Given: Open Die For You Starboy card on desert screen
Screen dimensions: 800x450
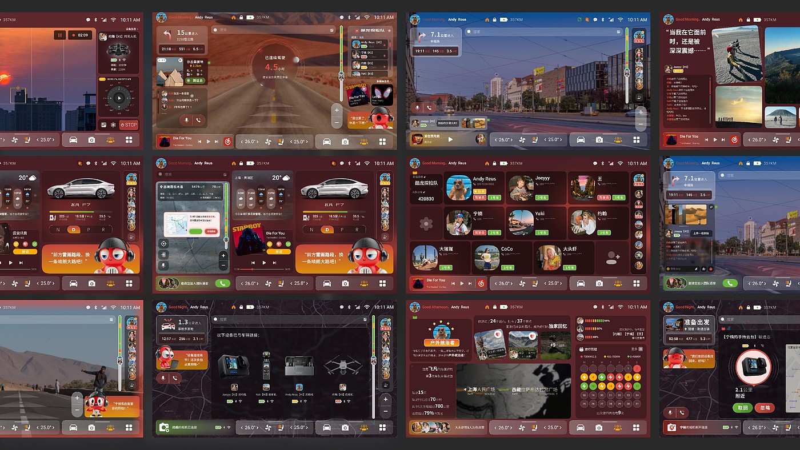Looking at the screenshot, I should (358, 95).
